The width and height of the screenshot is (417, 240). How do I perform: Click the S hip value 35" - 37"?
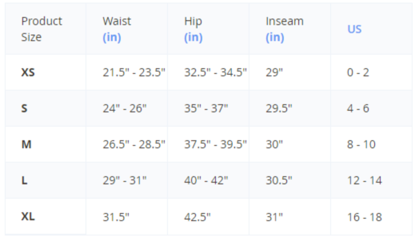206,108
